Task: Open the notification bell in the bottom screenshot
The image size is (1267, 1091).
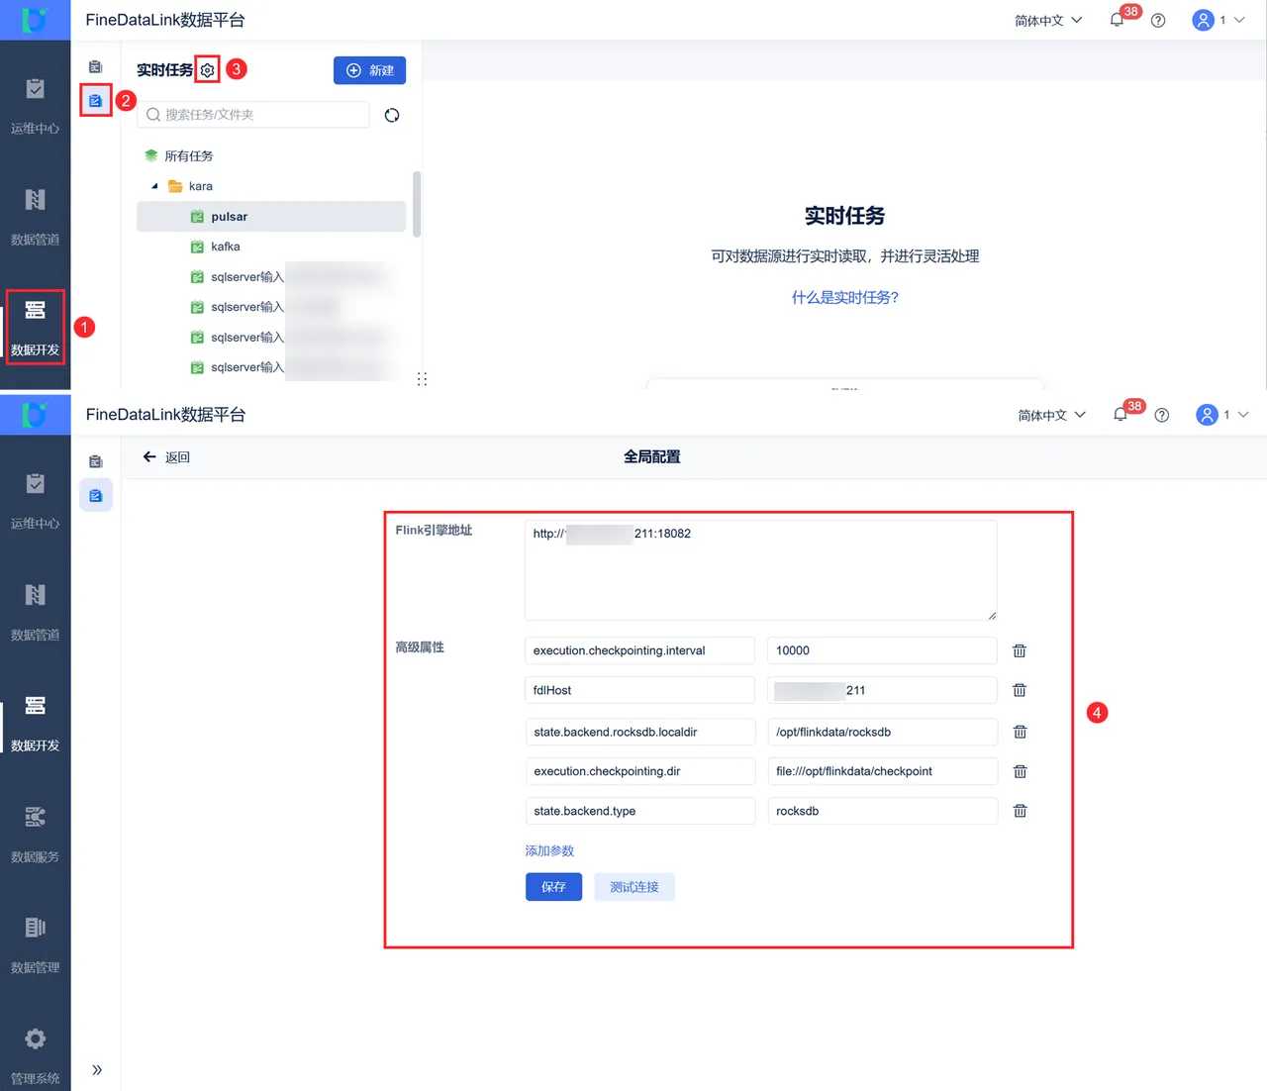Action: pos(1121,415)
